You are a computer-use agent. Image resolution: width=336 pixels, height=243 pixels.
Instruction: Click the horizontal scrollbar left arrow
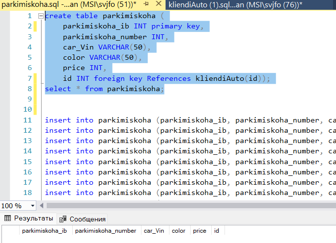(x=42, y=206)
